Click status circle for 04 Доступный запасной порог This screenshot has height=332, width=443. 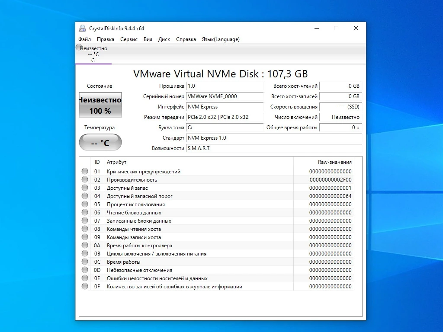click(85, 196)
